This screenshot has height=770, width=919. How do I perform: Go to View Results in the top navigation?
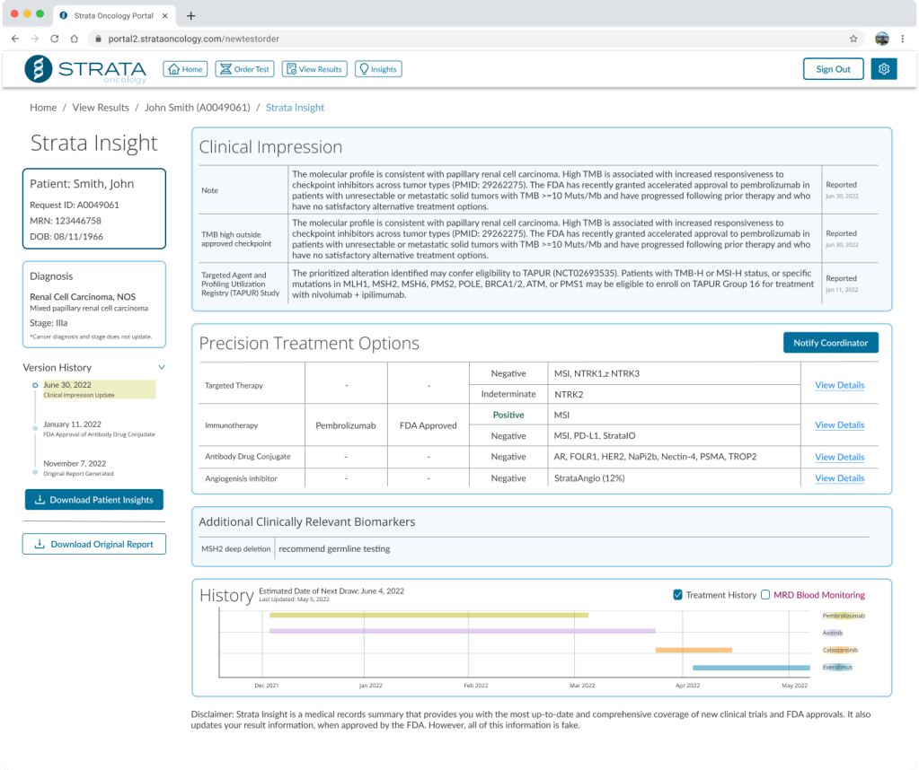point(314,69)
